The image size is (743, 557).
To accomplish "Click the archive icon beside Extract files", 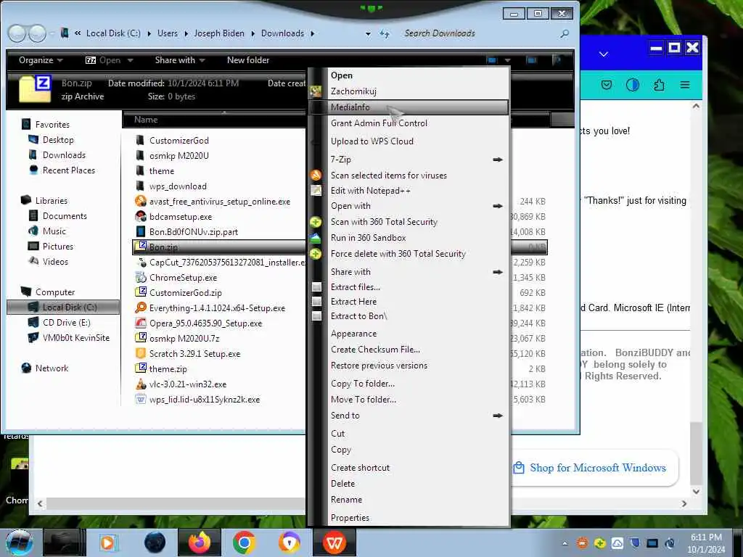I will [316, 287].
